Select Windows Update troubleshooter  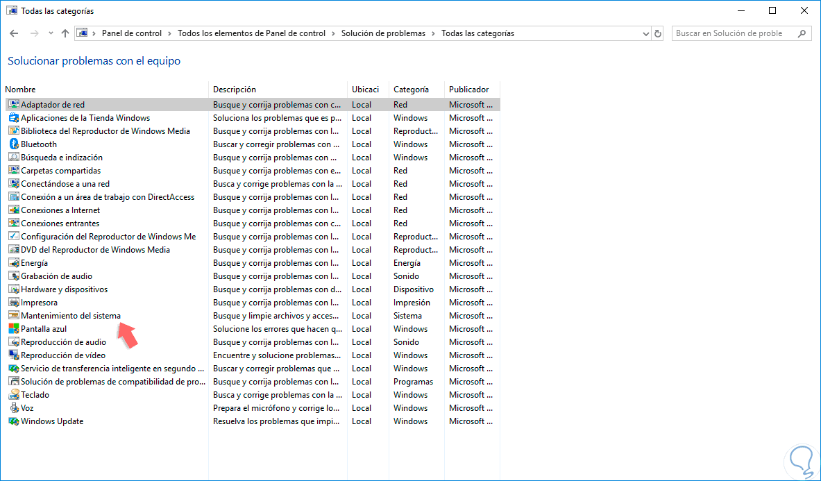52,421
